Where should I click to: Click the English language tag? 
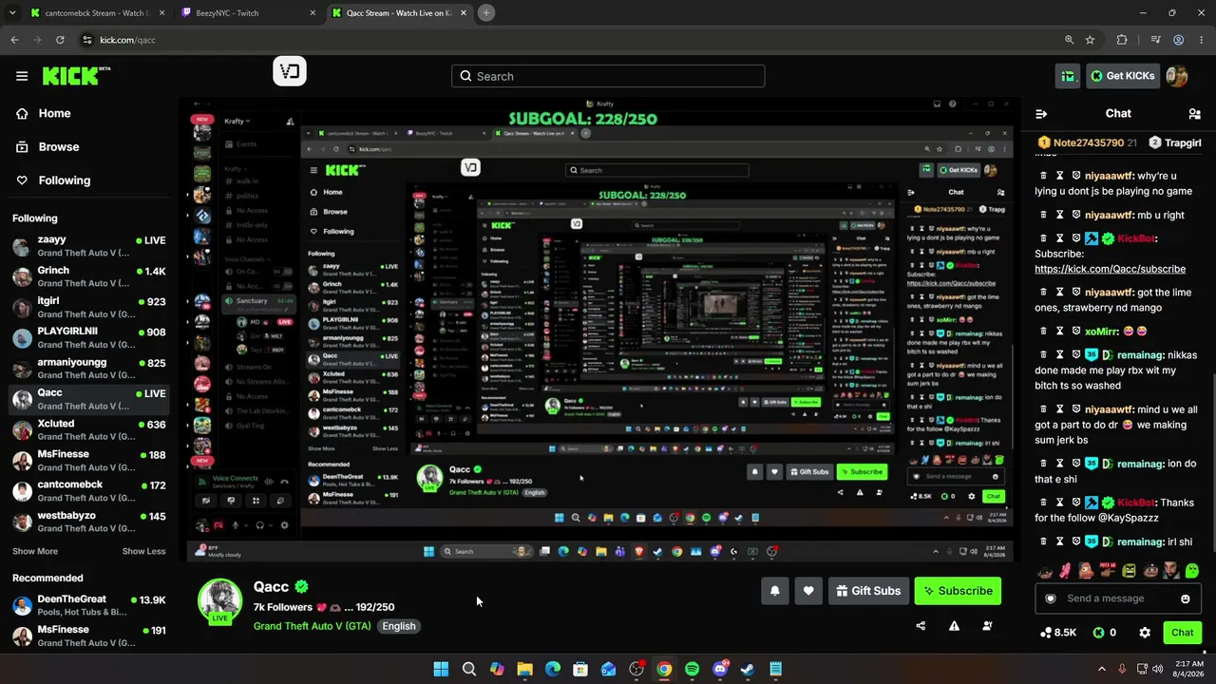click(399, 626)
